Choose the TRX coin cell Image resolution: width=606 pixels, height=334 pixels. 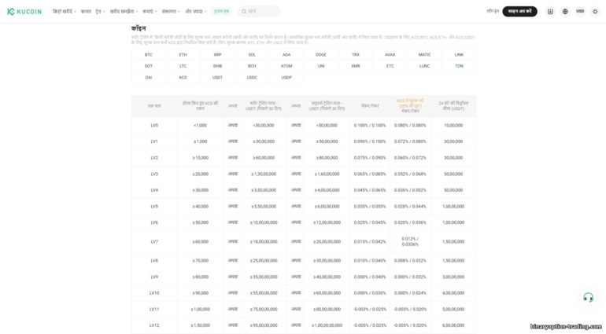[356, 55]
